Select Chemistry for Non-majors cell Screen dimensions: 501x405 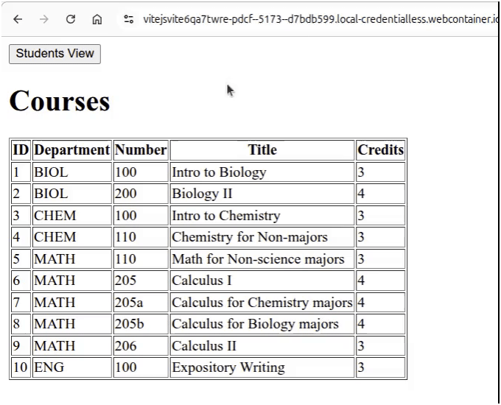click(x=249, y=237)
